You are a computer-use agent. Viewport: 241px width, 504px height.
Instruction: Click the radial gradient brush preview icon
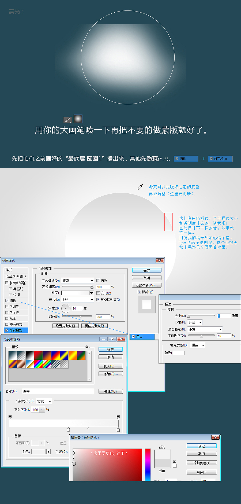coord(78,119)
